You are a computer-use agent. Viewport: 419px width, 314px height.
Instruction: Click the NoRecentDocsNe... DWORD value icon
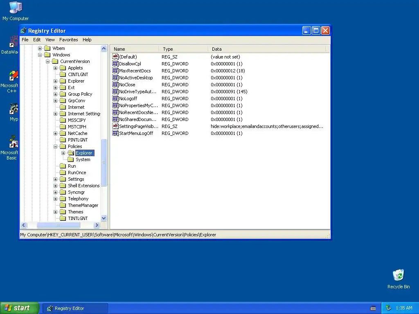115,112
